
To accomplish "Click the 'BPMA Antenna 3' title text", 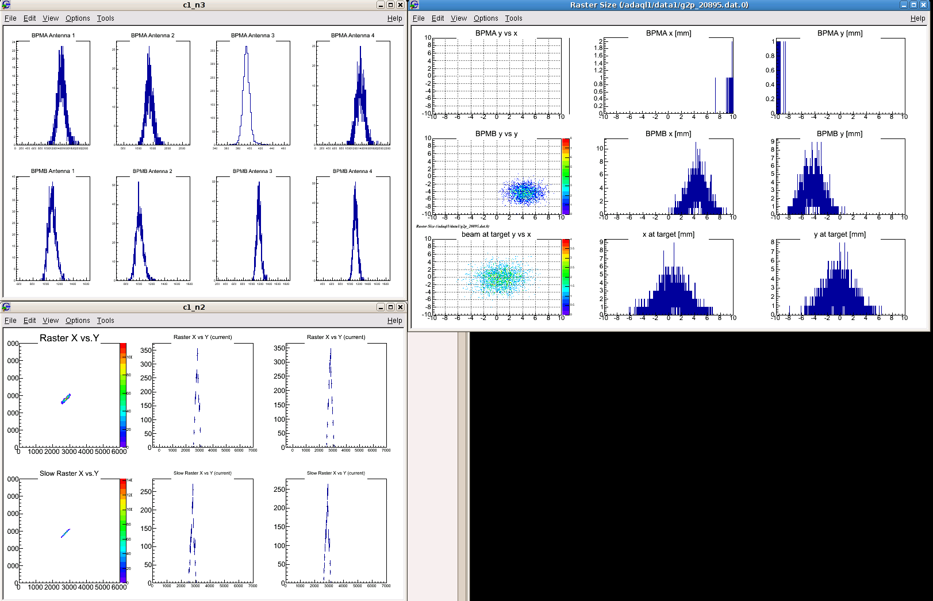I will (x=253, y=36).
